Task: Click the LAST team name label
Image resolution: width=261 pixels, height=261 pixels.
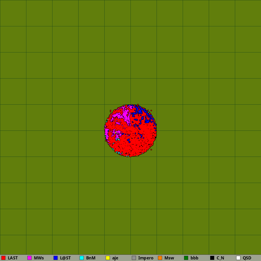Action: (x=13, y=258)
